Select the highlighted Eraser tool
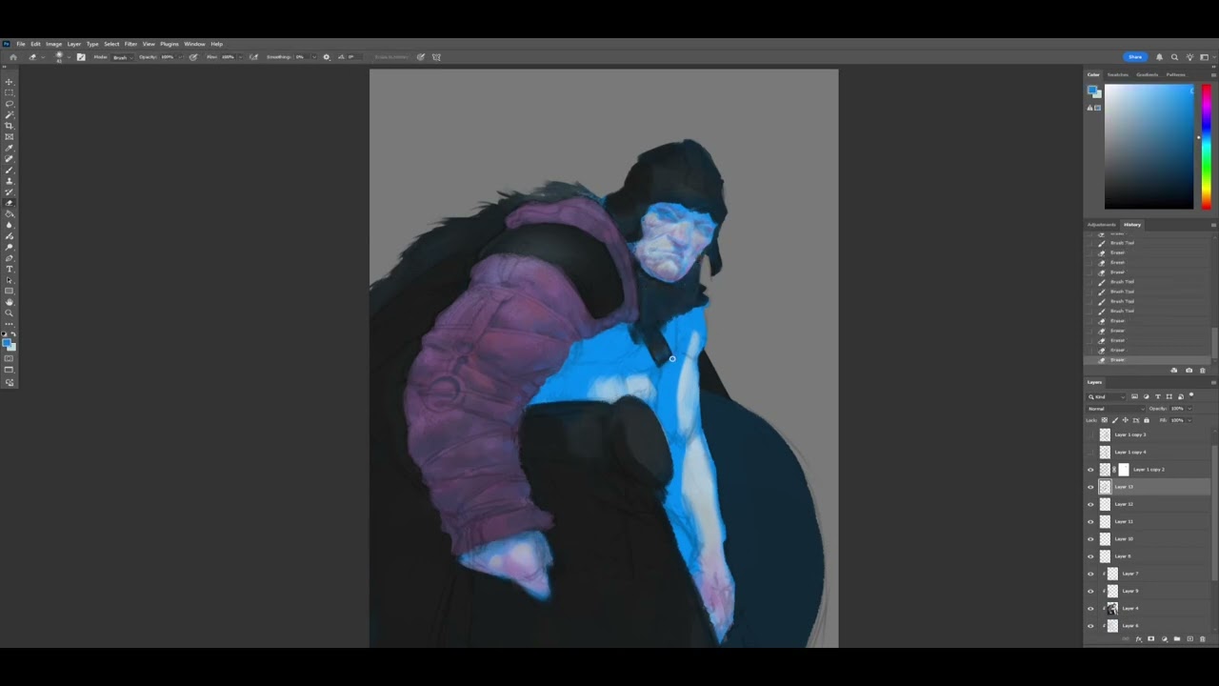 10,203
